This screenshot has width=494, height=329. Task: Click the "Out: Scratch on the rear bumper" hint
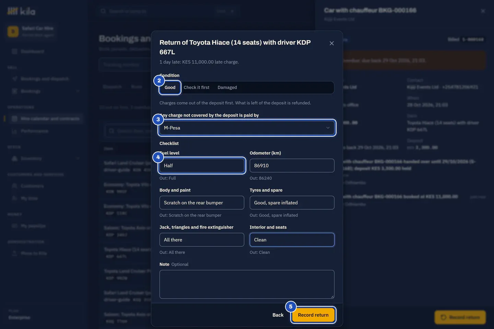pyautogui.click(x=190, y=215)
